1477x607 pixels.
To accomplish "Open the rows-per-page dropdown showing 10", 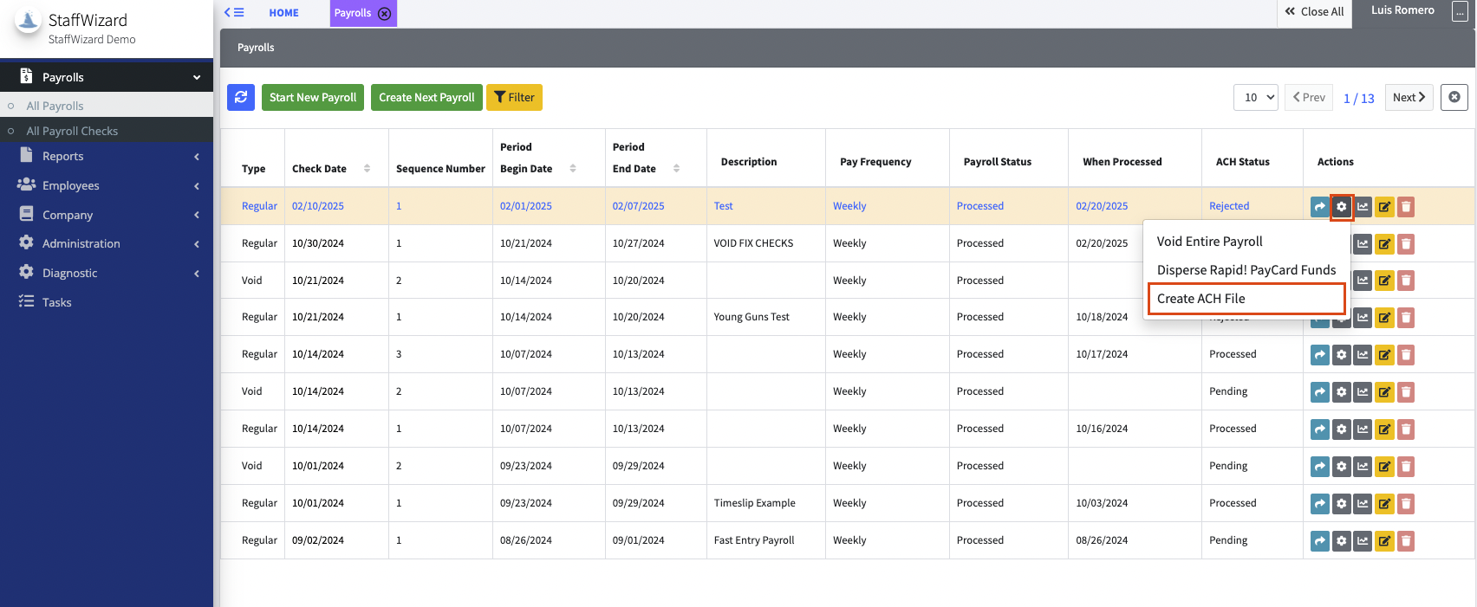I will 1256,97.
